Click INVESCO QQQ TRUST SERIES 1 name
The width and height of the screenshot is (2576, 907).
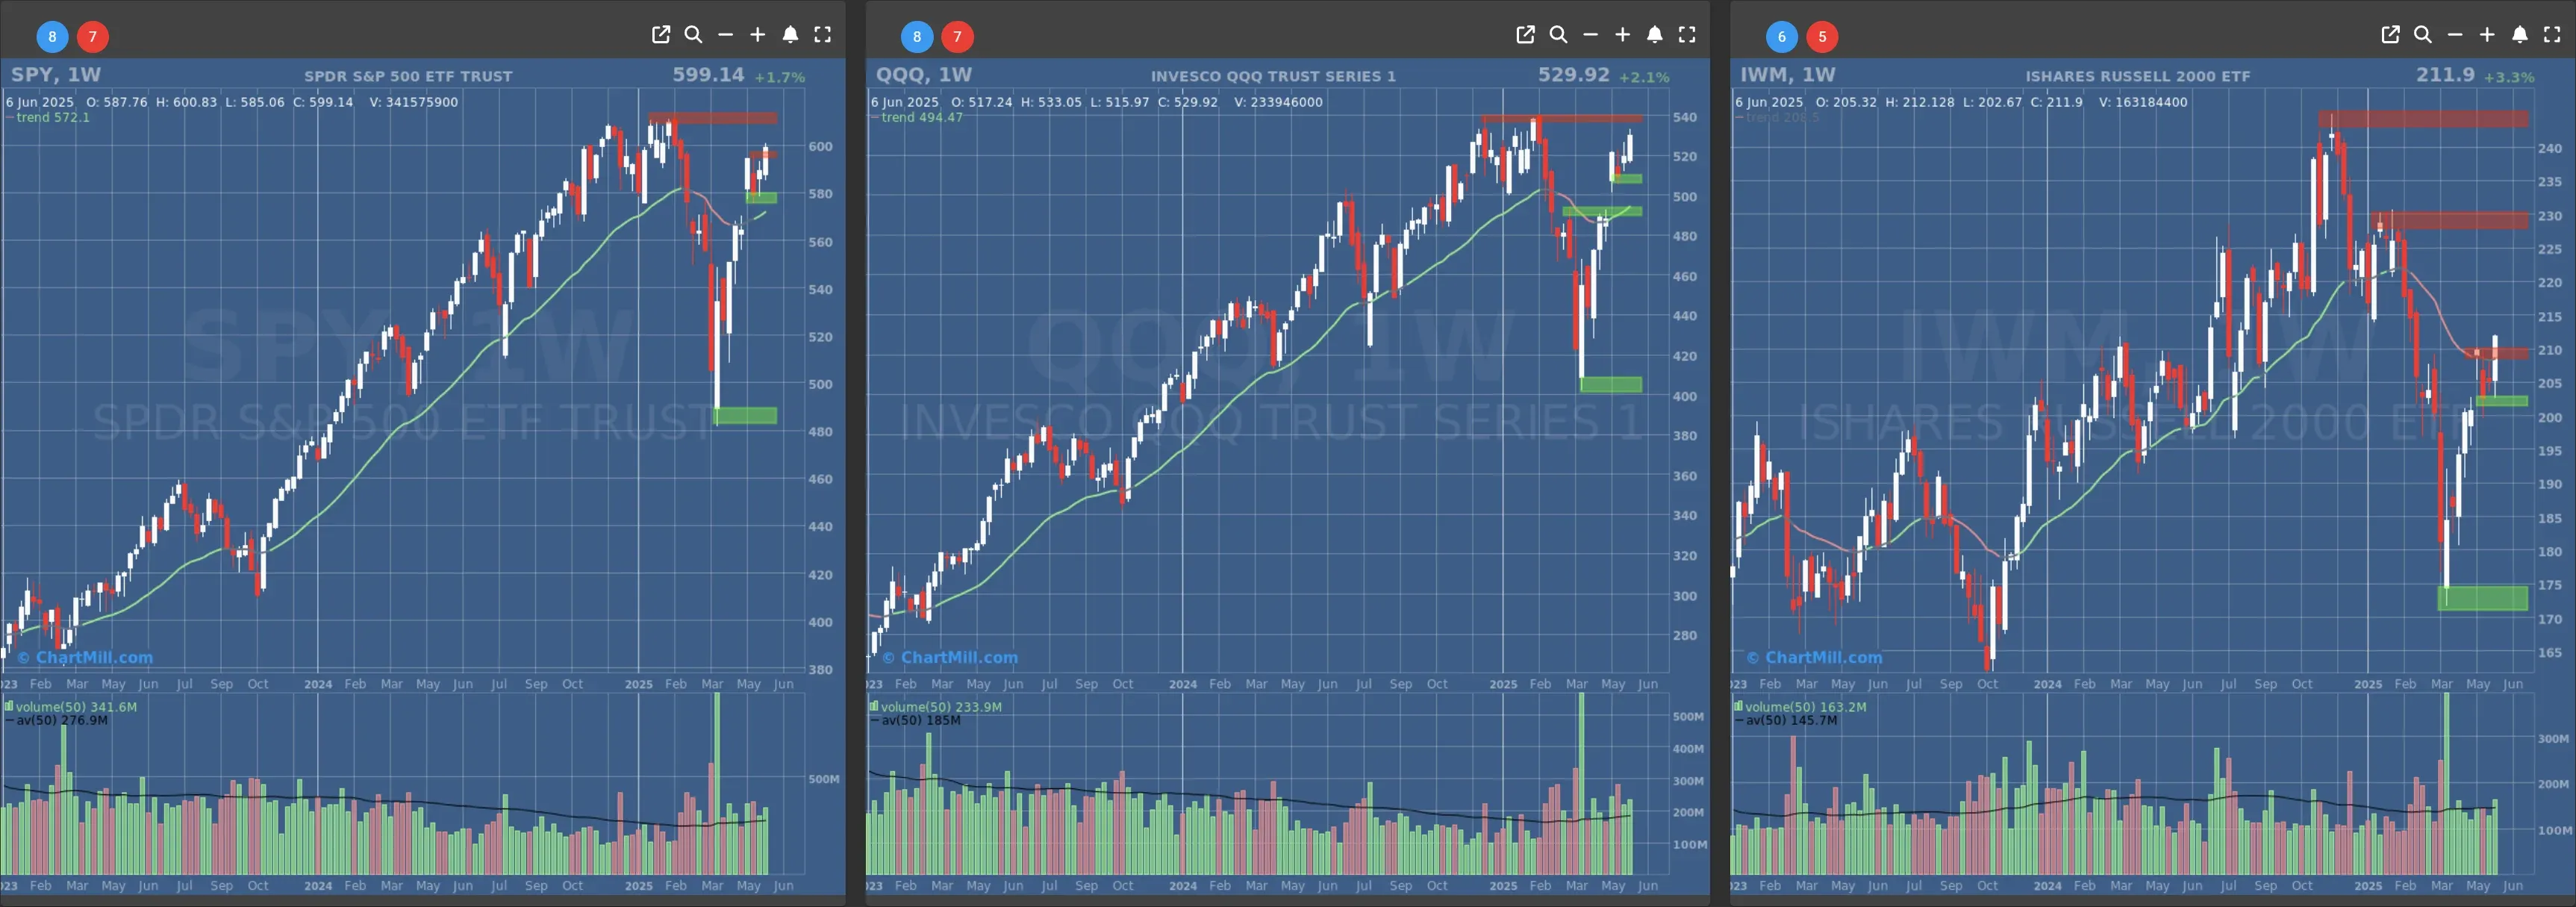click(1273, 76)
